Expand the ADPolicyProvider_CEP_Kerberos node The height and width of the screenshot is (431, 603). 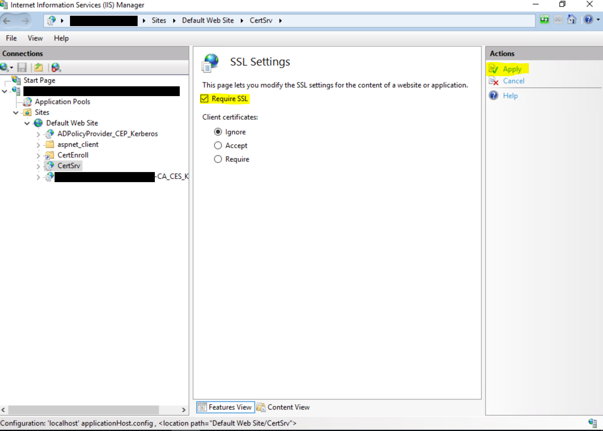[x=38, y=134]
